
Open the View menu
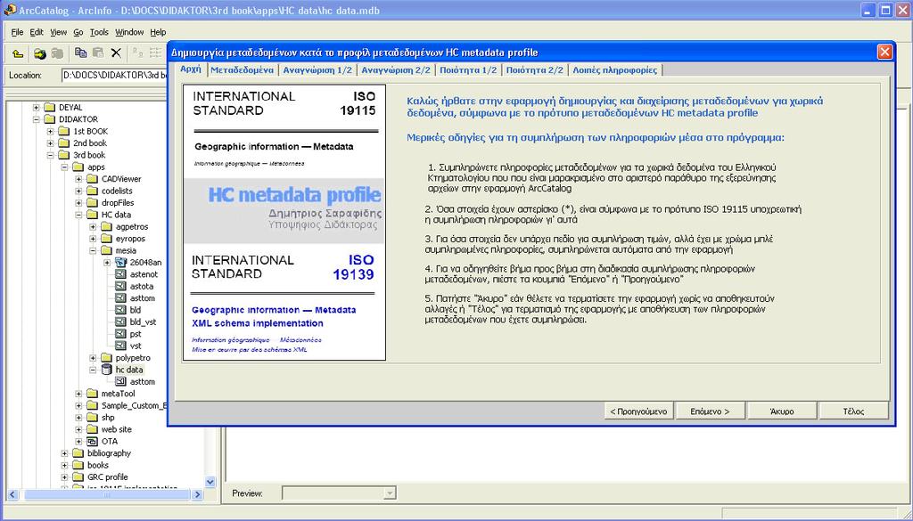coord(58,32)
